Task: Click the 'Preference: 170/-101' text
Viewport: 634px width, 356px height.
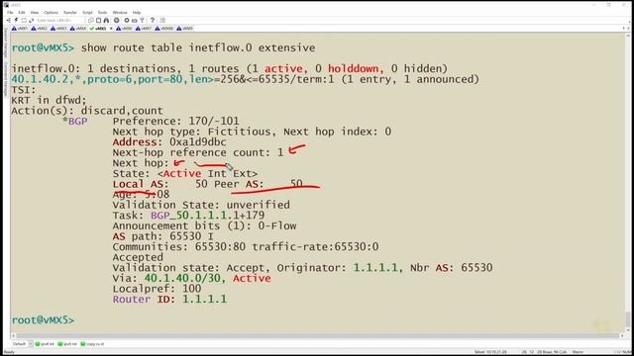Action: (x=175, y=121)
